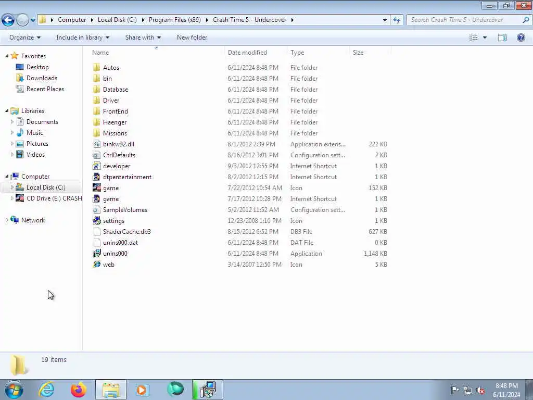Click the Change your view icon
The width and height of the screenshot is (533, 400).
(474, 37)
